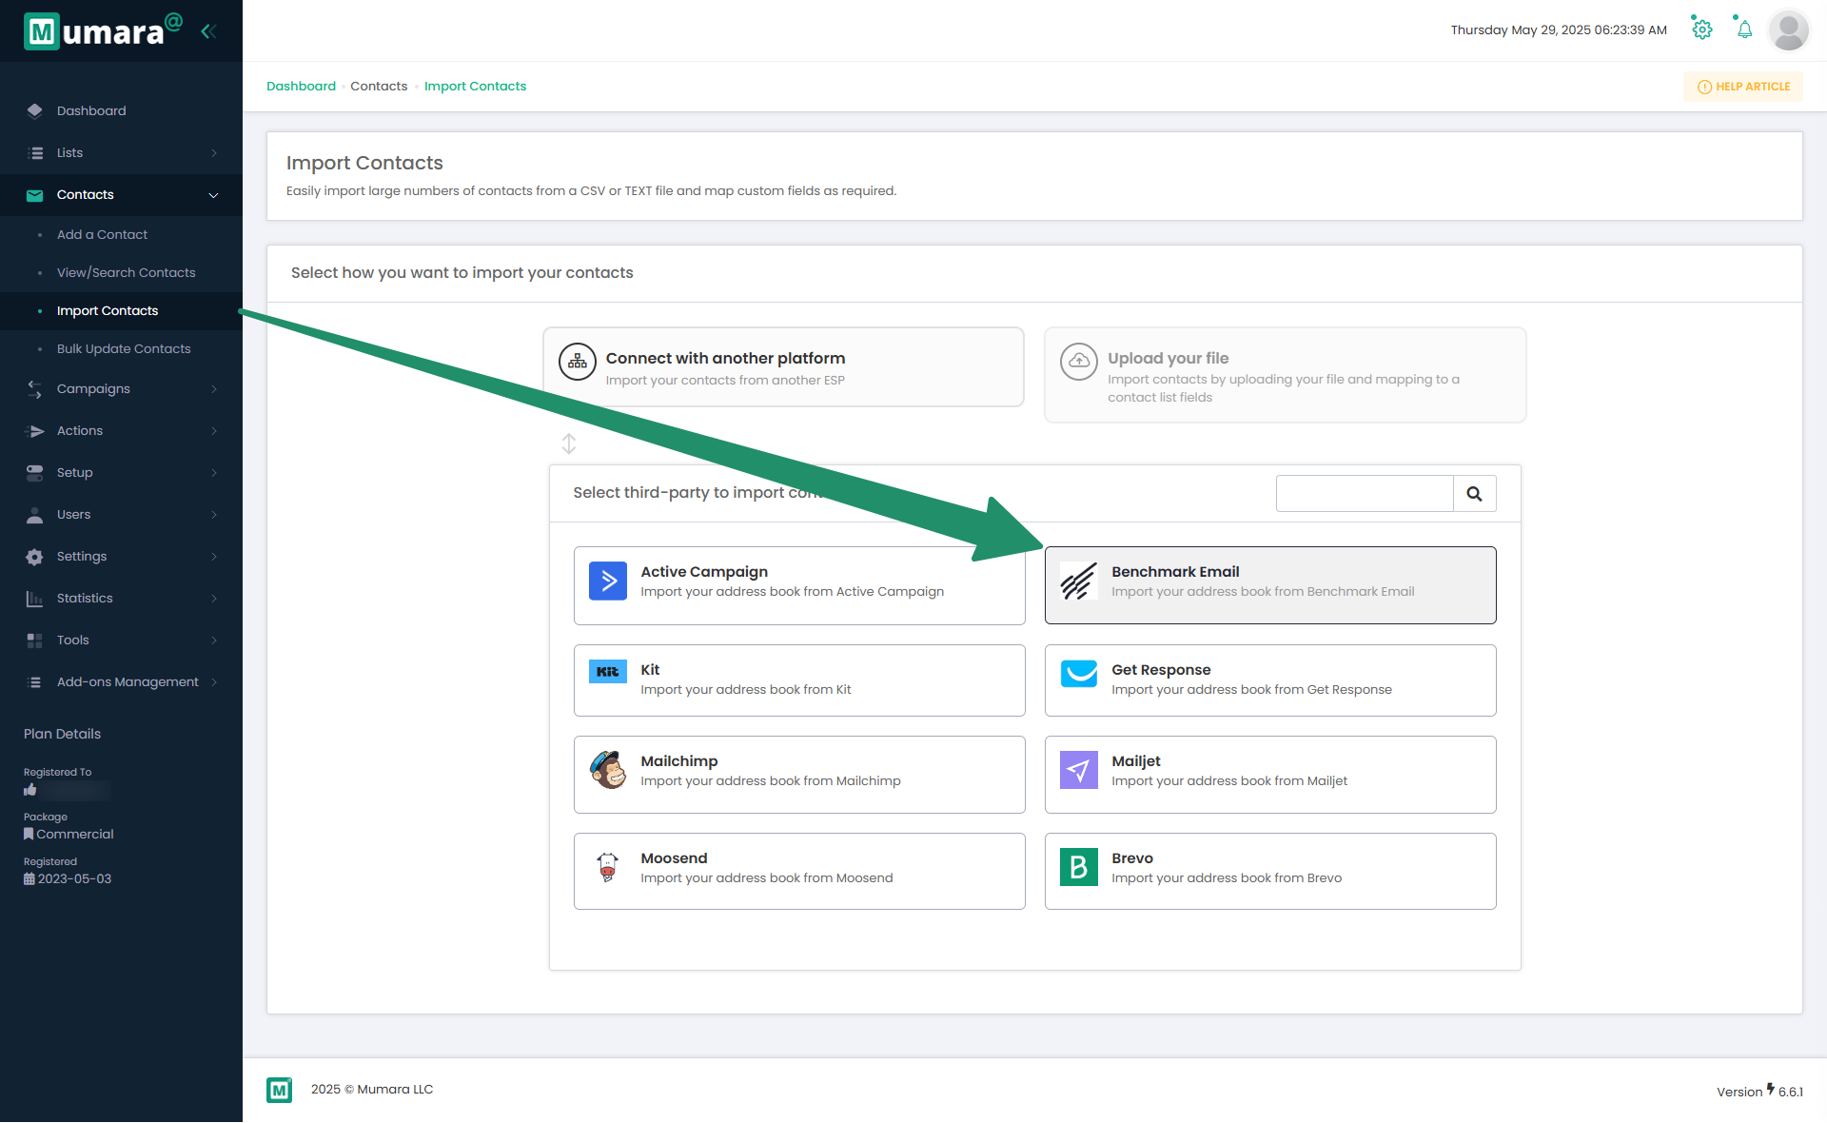
Task: Expand Users menu chevron
Action: pos(214,515)
